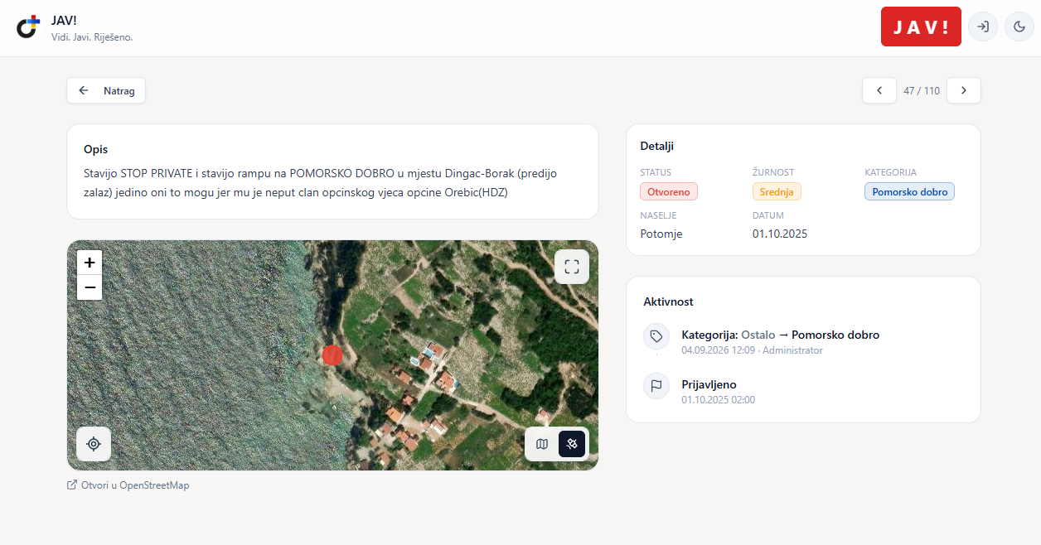
Task: Click the JAV! logo icon
Action: [28, 27]
